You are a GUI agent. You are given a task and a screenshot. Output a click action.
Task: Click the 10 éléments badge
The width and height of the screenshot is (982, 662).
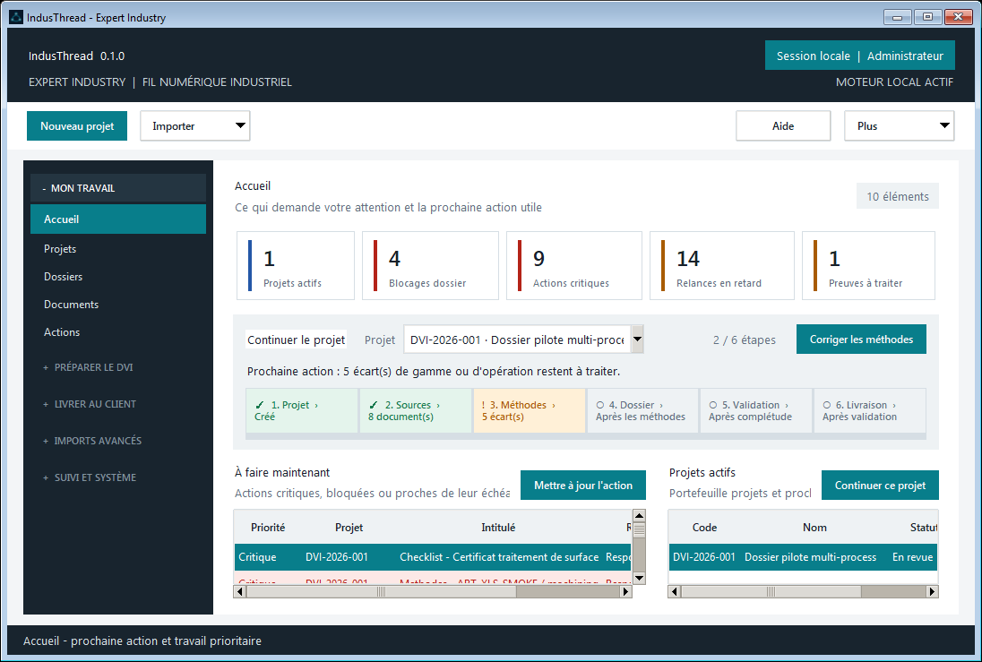tap(898, 196)
